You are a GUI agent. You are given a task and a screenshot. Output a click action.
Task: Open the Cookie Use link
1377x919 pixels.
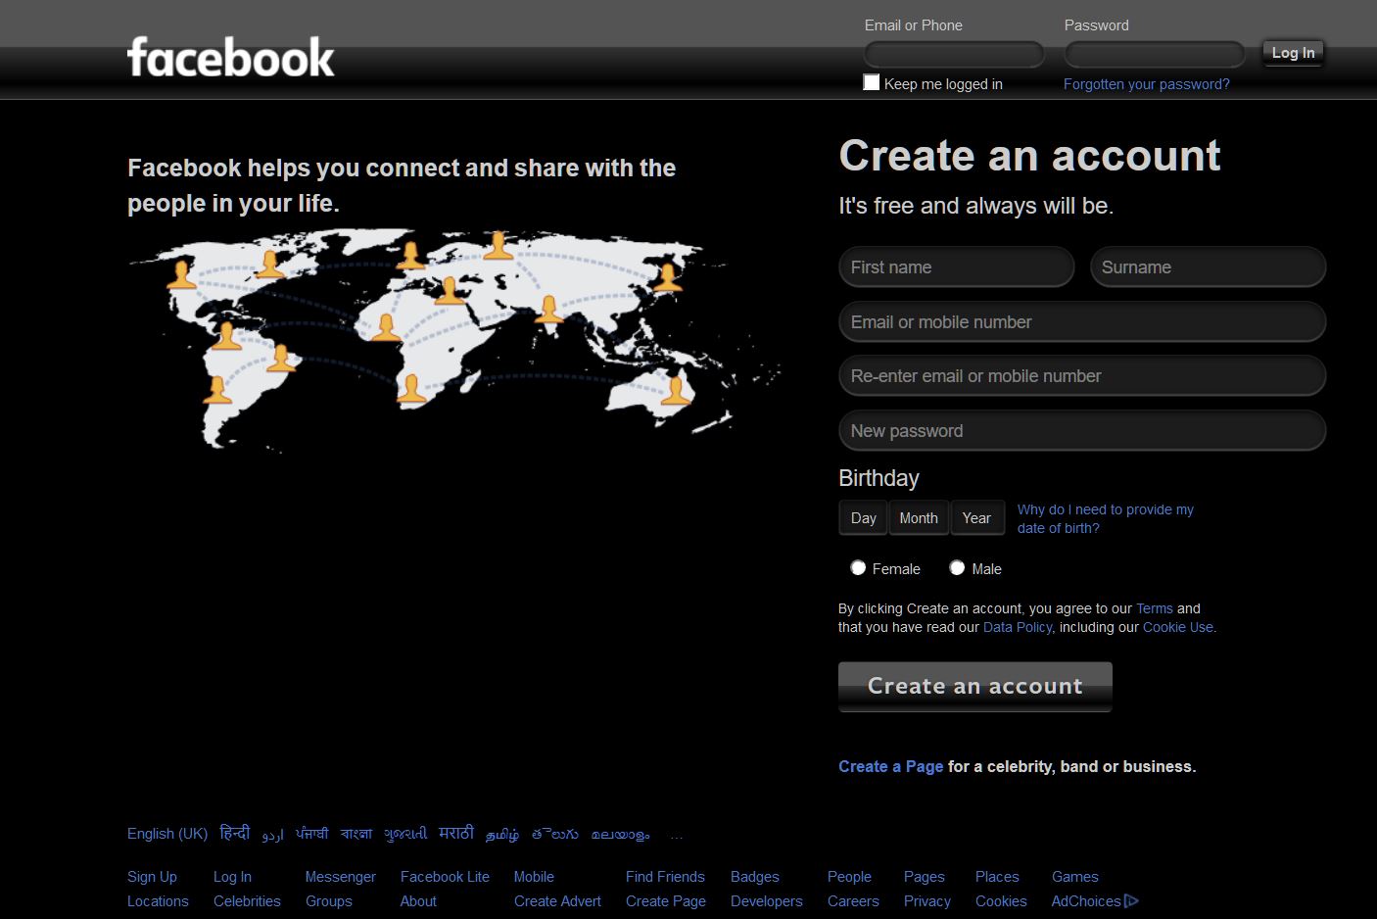click(1177, 627)
